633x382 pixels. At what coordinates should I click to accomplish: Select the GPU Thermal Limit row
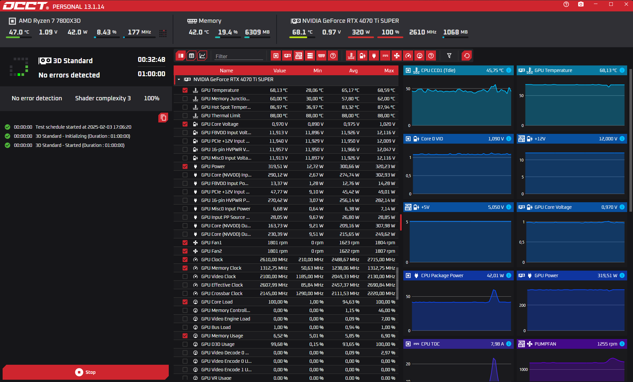[286, 116]
